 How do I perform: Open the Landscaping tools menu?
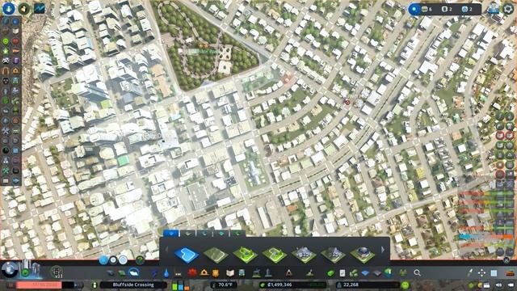click(x=309, y=273)
